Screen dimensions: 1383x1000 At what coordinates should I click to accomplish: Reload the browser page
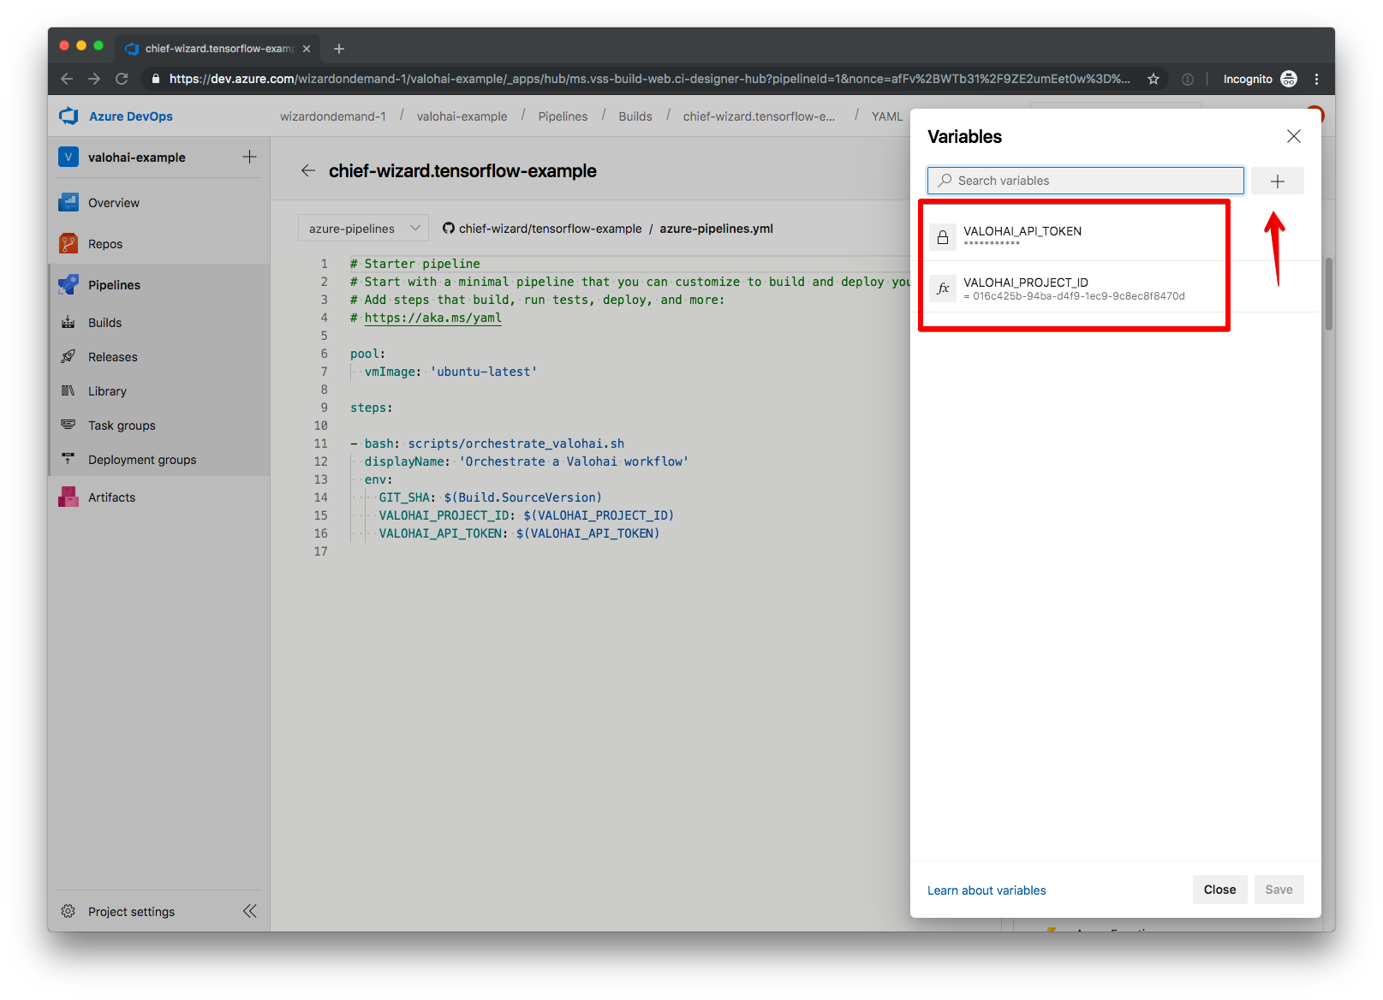click(122, 79)
